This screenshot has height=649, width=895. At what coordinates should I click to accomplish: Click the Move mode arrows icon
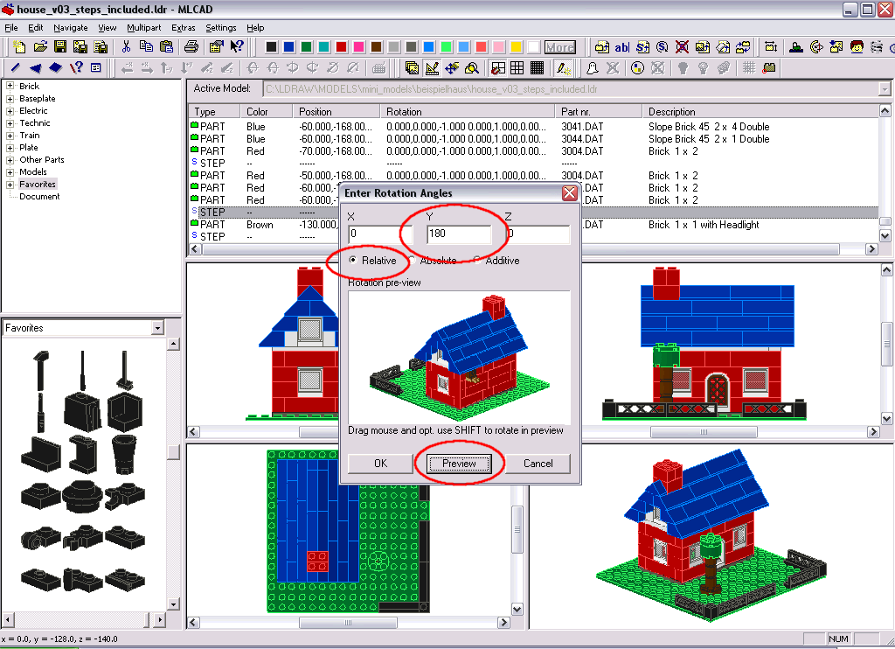[x=452, y=68]
